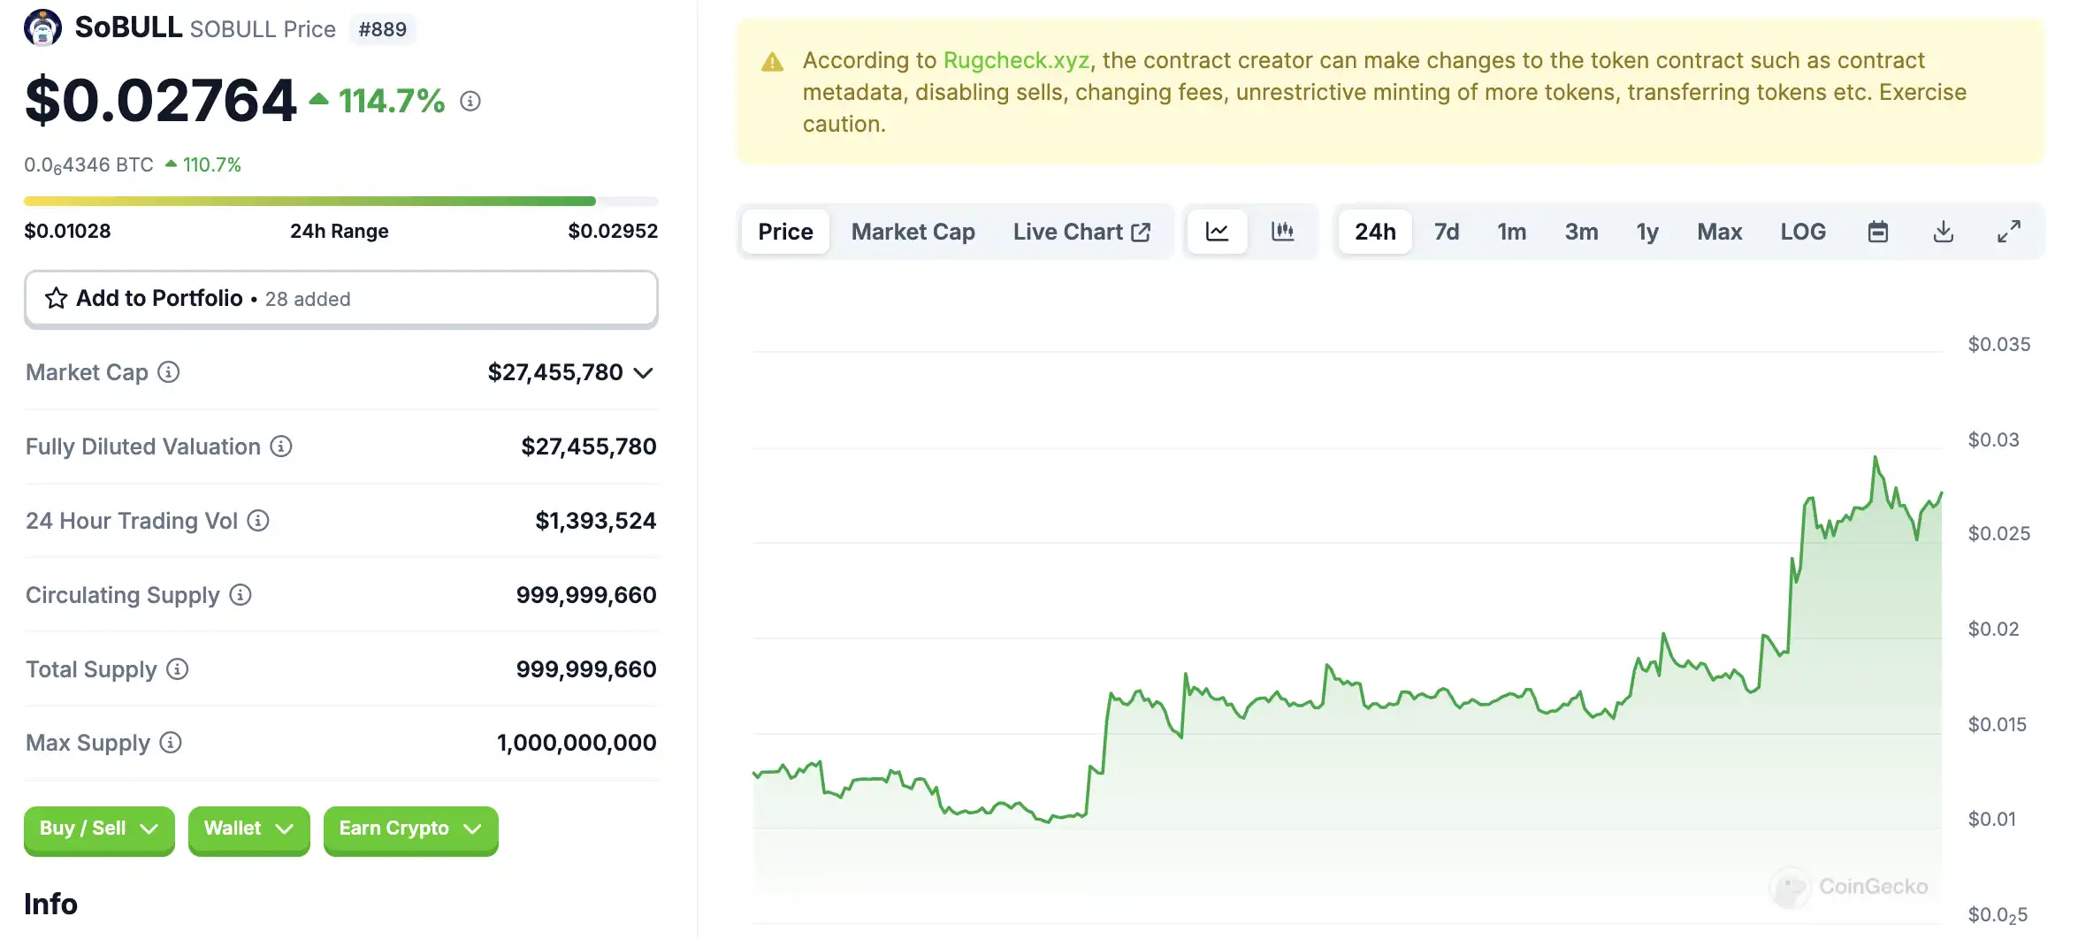Toggle LOG scale on the chart
Image resolution: width=2078 pixels, height=939 pixels.
[x=1802, y=232]
